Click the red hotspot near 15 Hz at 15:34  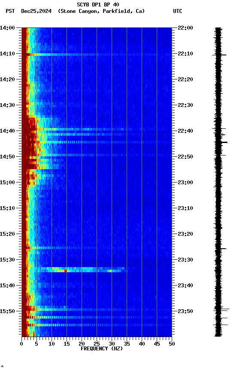point(66,271)
